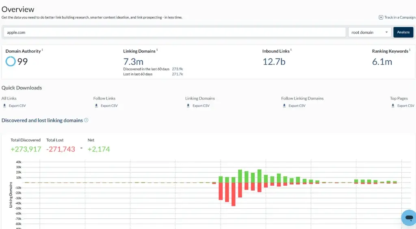Click the Track in a Campaign plus icon
Image resolution: width=416 pixels, height=229 pixels.
tap(381, 17)
